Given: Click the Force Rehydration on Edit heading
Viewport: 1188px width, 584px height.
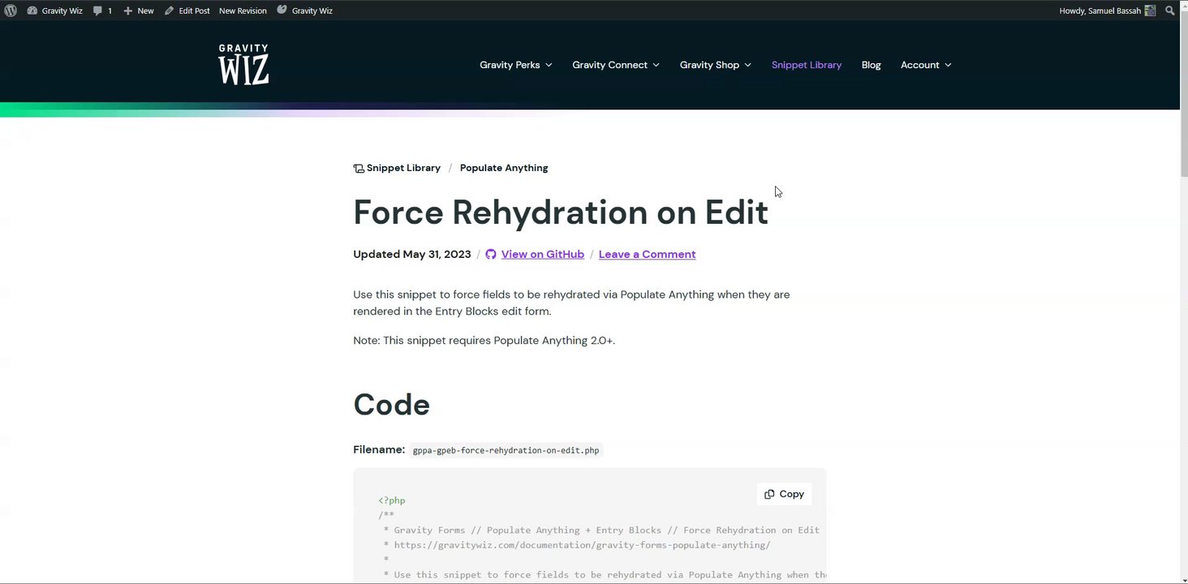Looking at the screenshot, I should click(x=561, y=212).
